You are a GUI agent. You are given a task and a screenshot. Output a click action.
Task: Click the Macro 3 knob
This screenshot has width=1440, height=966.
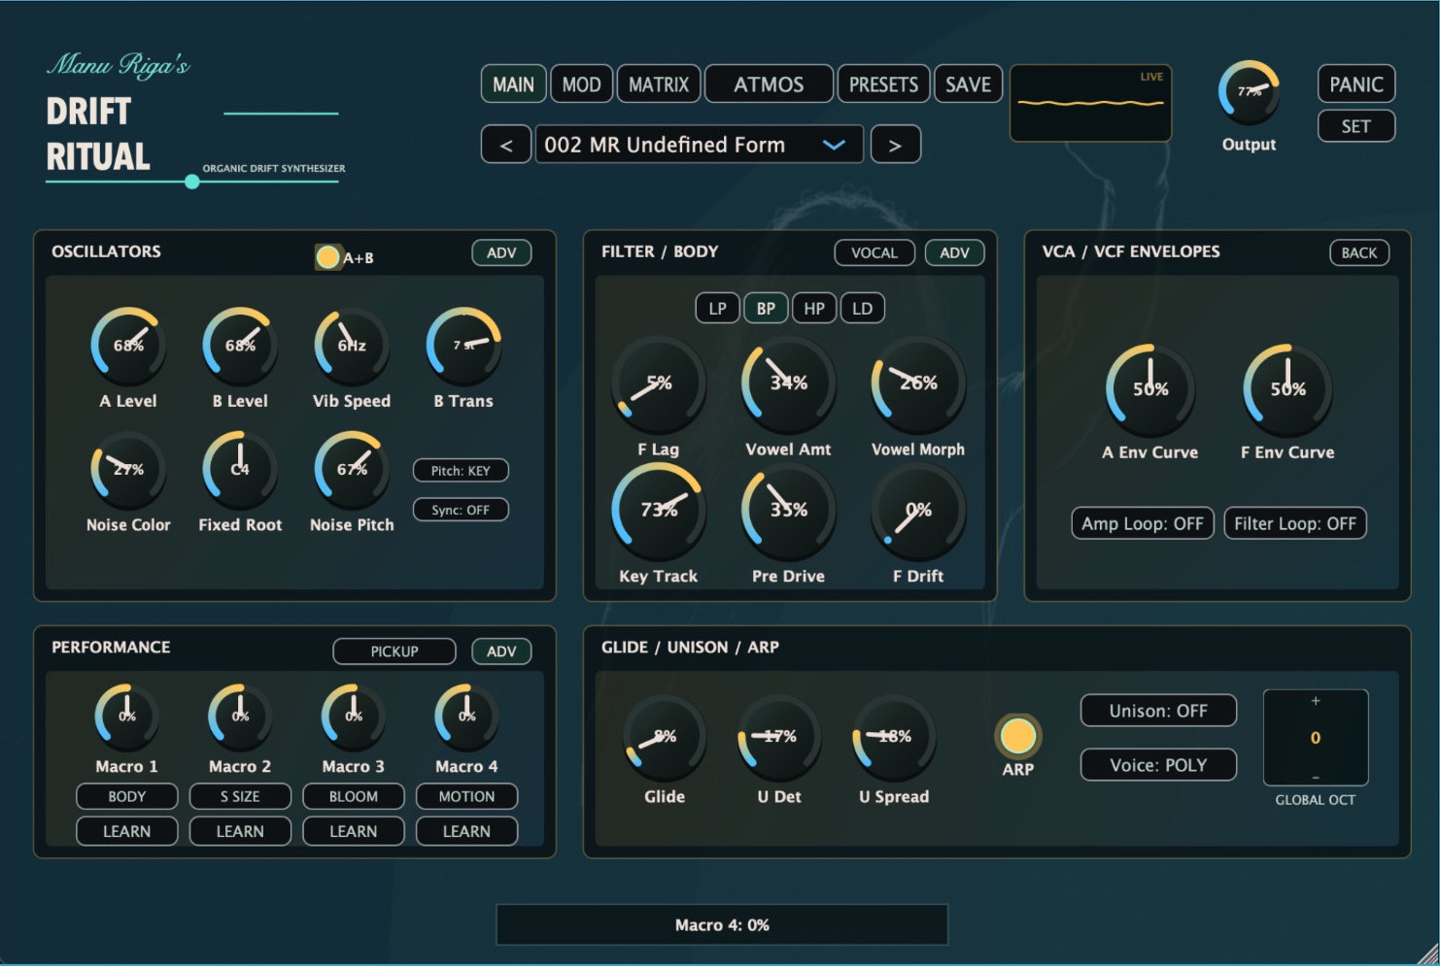pyautogui.click(x=354, y=716)
